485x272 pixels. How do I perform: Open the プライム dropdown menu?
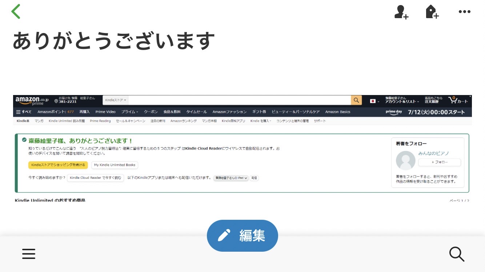[129, 112]
